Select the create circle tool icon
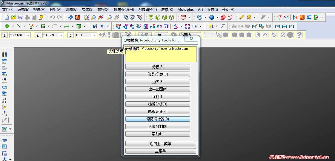The height and width of the screenshot is (161, 335). [x=31, y=26]
